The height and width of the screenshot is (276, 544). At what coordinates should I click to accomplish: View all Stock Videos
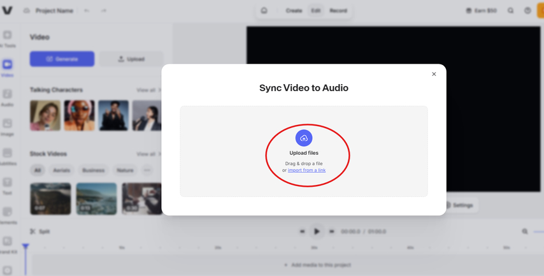click(x=148, y=154)
